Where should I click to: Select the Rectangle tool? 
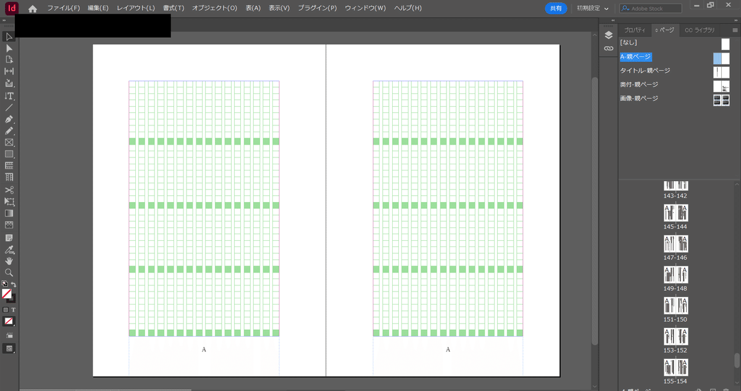[9, 154]
